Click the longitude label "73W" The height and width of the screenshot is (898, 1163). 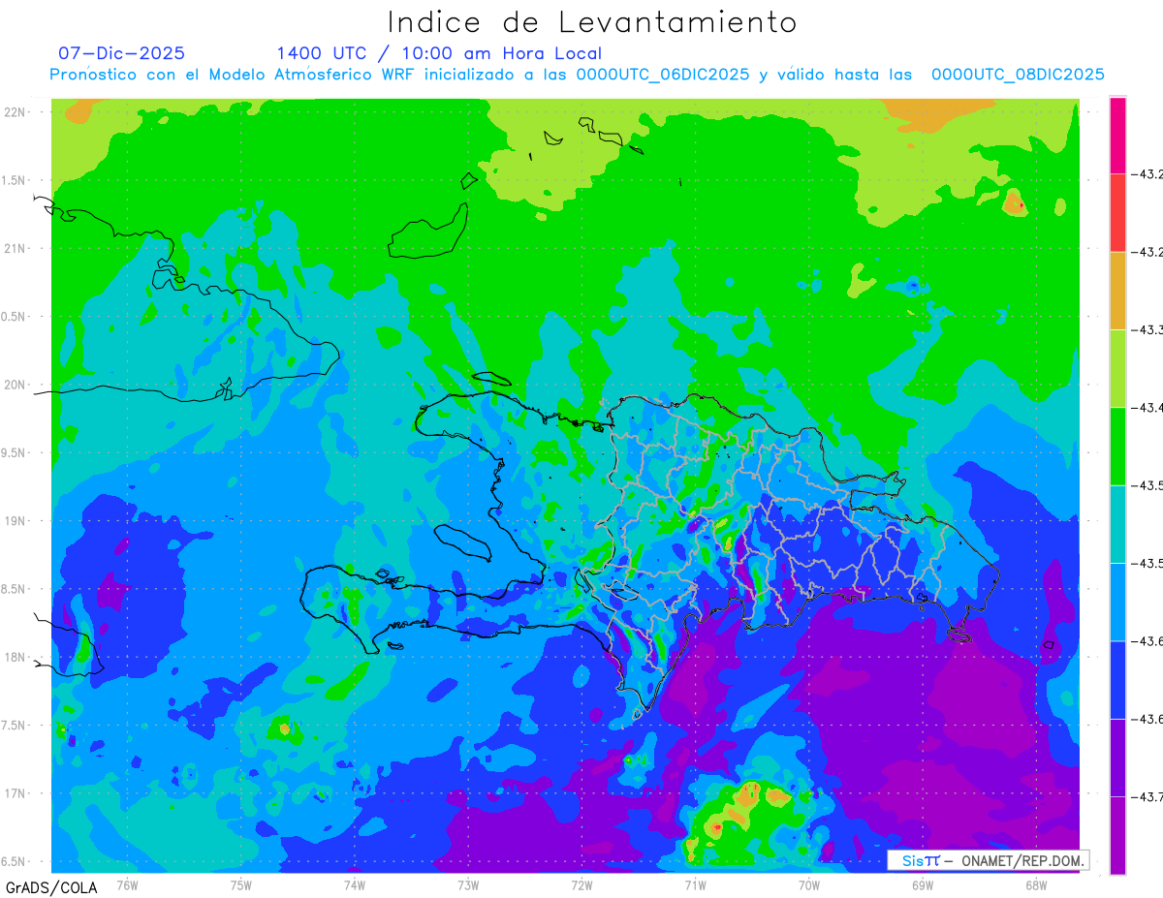[468, 883]
